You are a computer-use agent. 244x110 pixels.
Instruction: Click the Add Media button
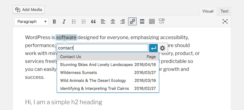coord(29,10)
